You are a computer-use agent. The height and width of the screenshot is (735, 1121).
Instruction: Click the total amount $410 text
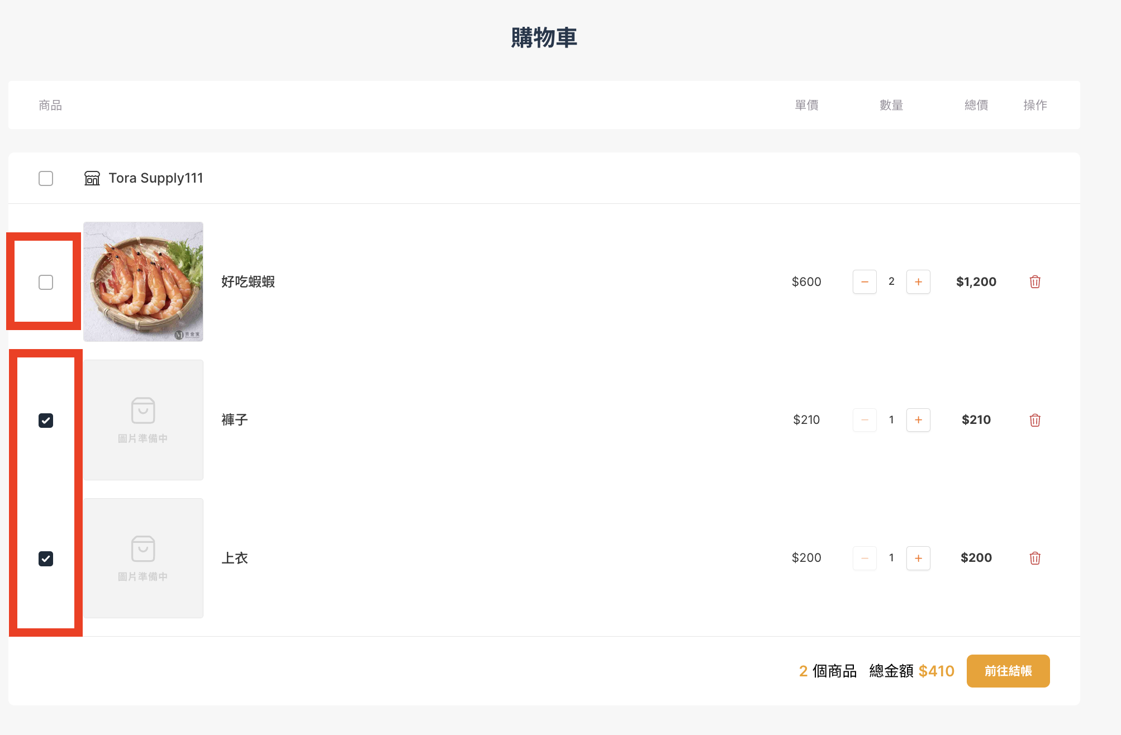point(937,671)
